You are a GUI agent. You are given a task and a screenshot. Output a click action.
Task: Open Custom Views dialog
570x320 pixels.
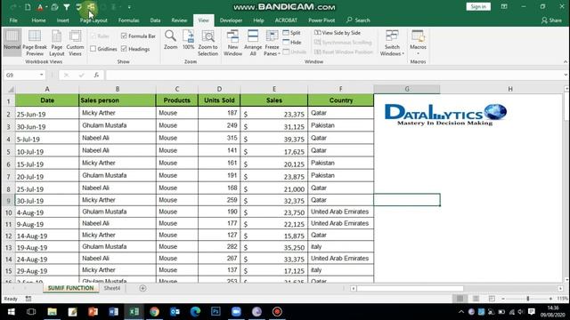point(75,43)
